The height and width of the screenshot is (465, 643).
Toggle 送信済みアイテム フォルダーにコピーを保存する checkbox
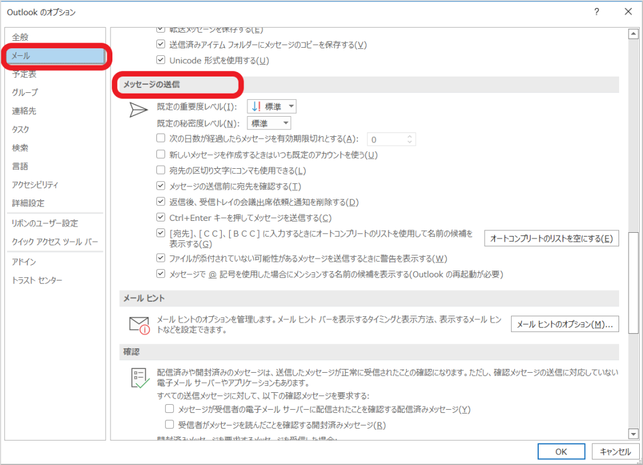161,45
